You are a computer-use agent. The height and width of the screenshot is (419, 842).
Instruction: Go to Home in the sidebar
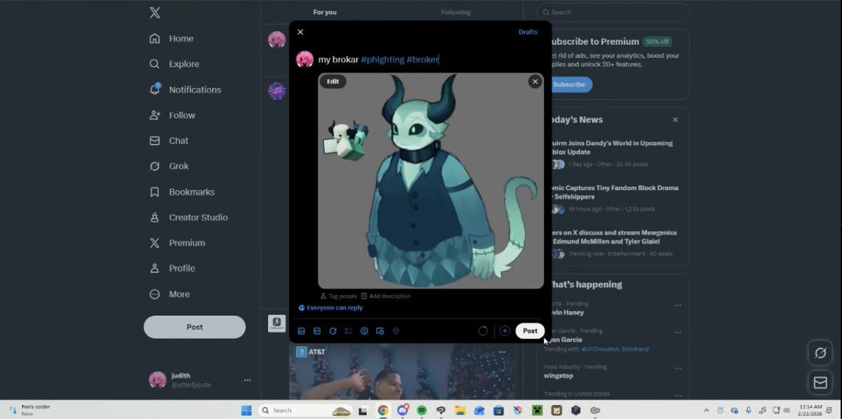[x=171, y=39]
